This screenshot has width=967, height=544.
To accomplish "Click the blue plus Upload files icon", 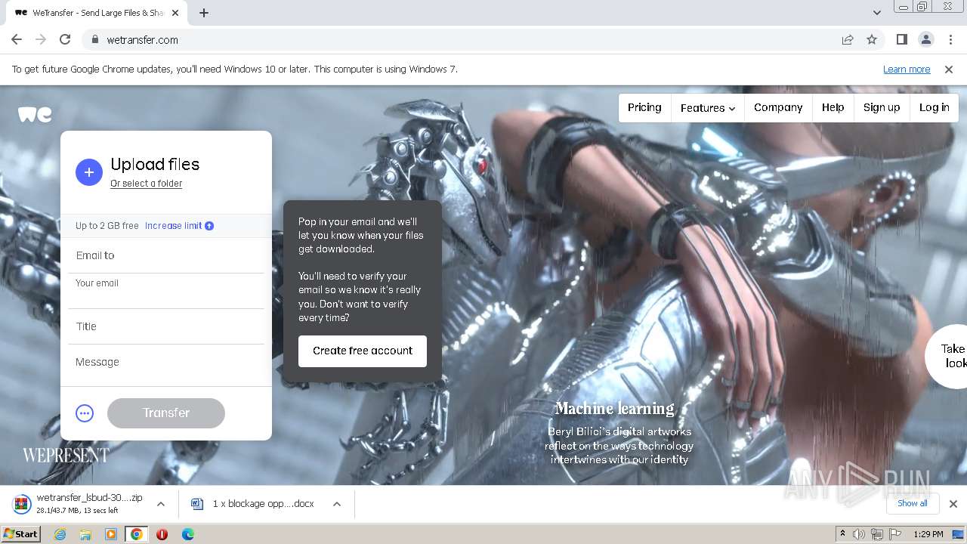I will pos(88,172).
